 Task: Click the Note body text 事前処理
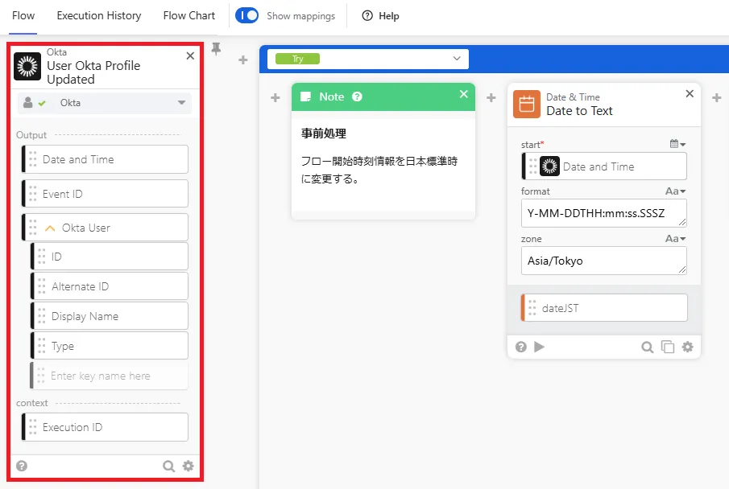(324, 134)
